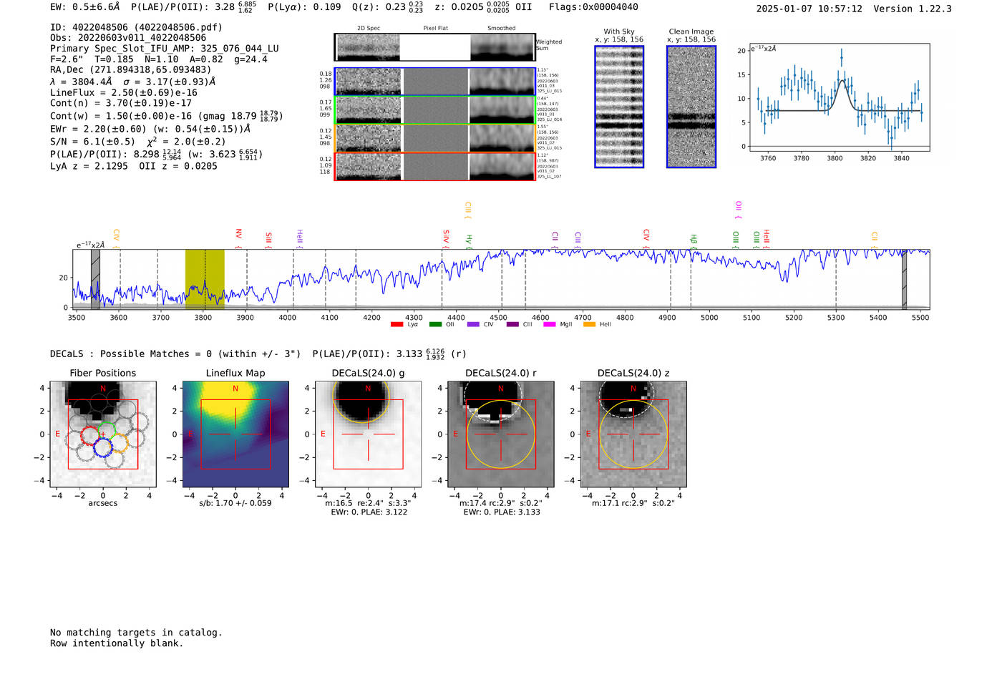Open the DECaLS(24.0) z image
This screenshot has width=1002, height=682.
(x=633, y=434)
